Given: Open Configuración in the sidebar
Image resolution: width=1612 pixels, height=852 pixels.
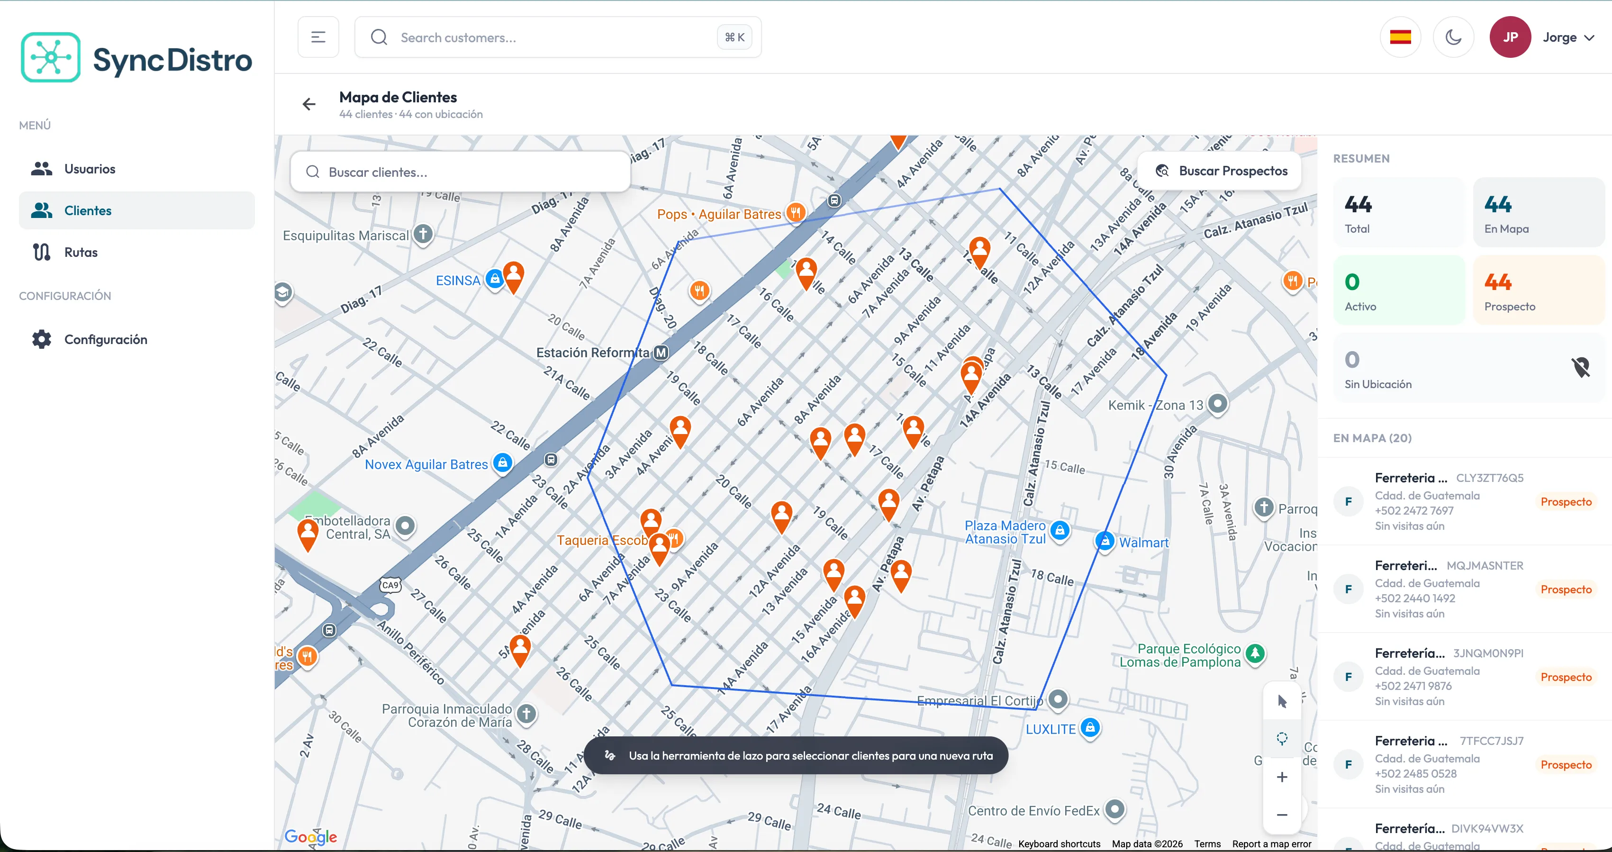Looking at the screenshot, I should click(x=136, y=339).
